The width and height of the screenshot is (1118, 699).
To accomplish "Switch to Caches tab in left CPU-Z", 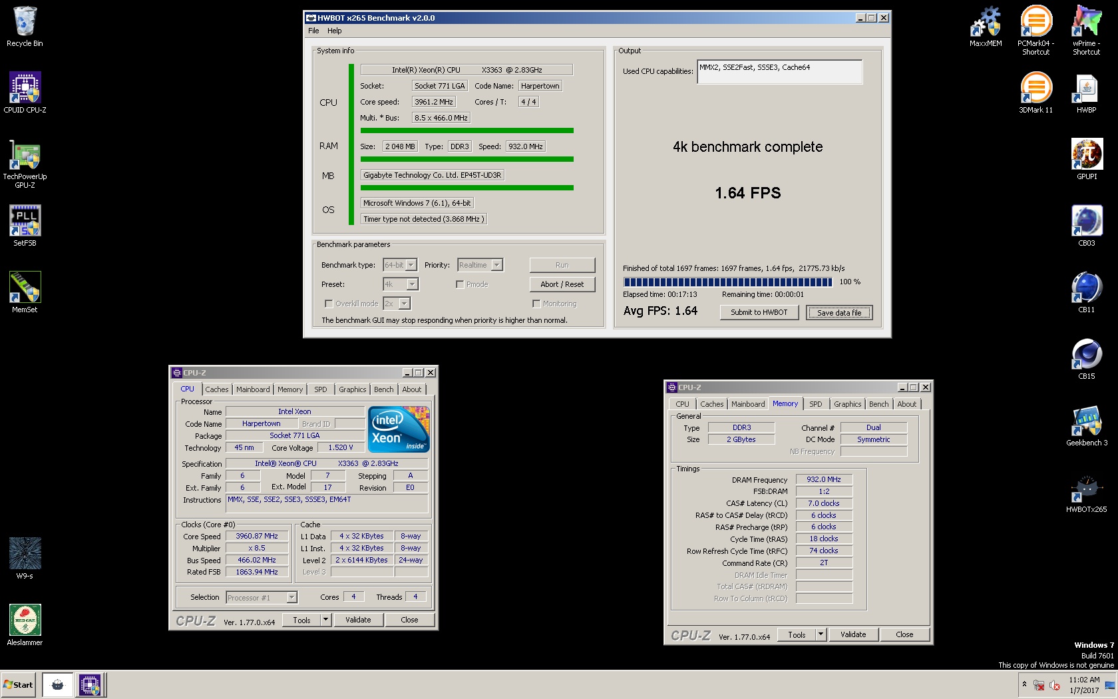I will [x=216, y=389].
